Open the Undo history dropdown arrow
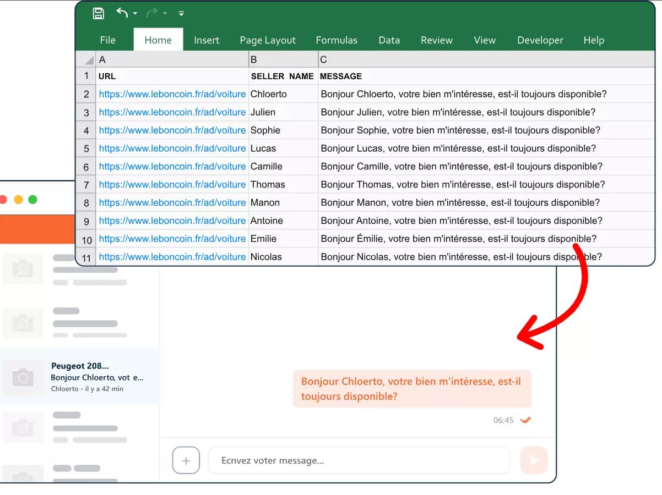662x495 pixels. tap(135, 14)
